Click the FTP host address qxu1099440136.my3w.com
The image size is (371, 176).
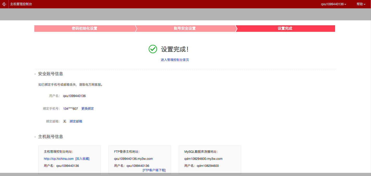133,159
